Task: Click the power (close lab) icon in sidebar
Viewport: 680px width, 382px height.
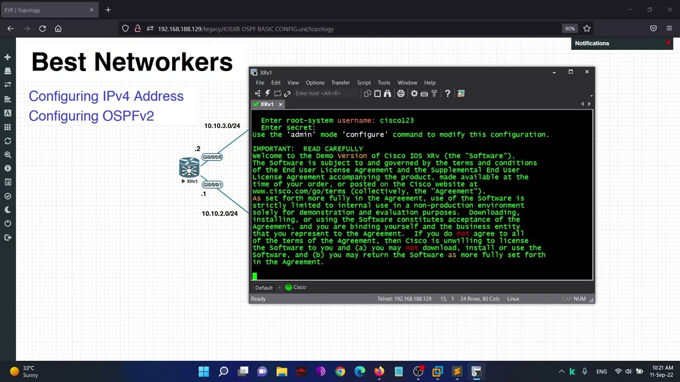Action: tap(7, 223)
